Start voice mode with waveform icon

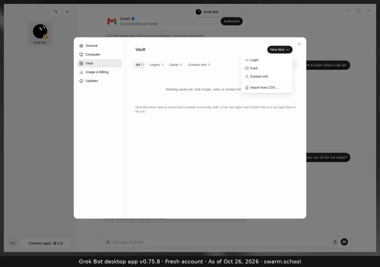coord(344,242)
